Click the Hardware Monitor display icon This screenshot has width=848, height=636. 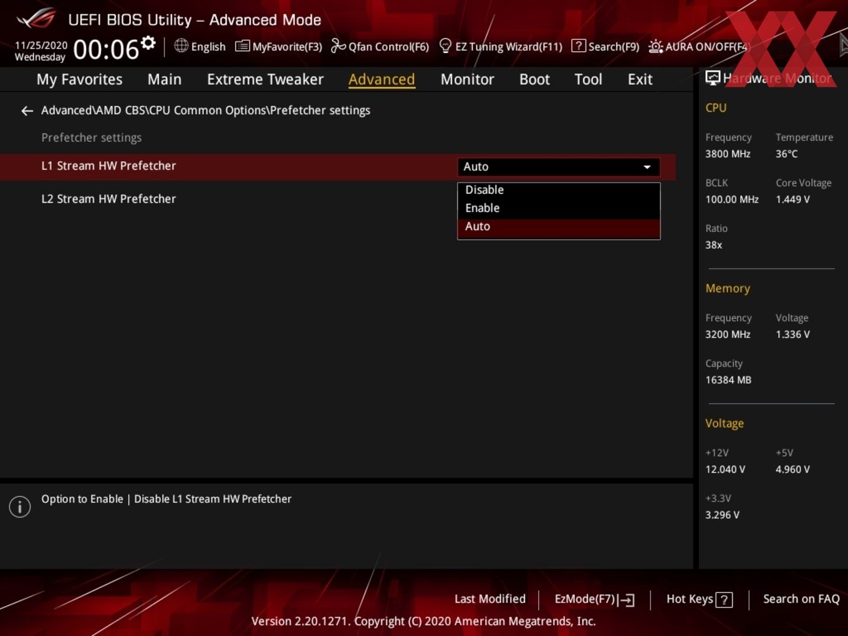point(713,78)
